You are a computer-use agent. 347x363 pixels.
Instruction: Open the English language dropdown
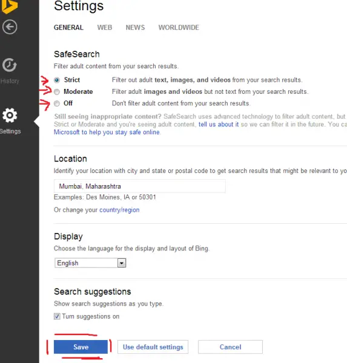(x=90, y=263)
